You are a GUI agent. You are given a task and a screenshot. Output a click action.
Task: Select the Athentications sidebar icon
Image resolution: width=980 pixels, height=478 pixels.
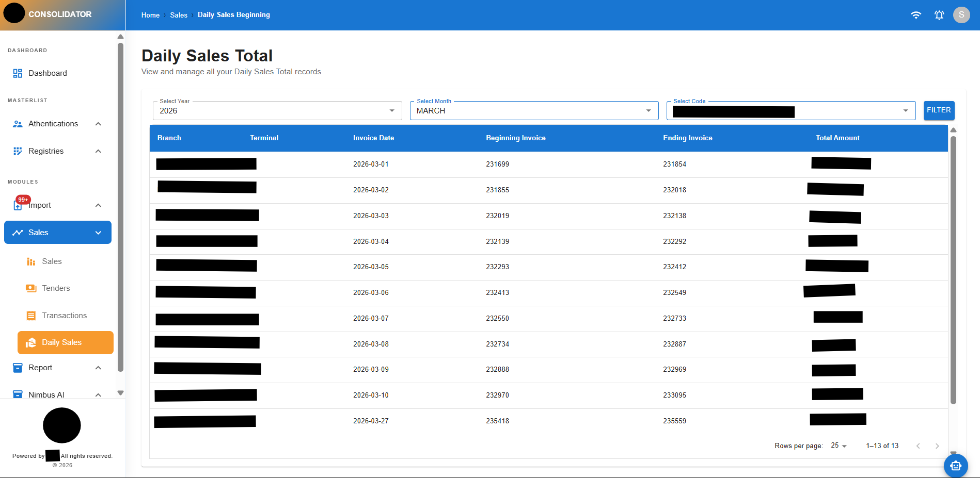pyautogui.click(x=18, y=123)
